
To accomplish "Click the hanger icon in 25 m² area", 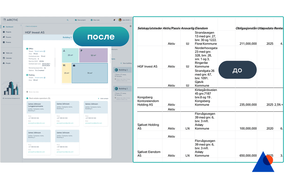I will click(64, 51).
